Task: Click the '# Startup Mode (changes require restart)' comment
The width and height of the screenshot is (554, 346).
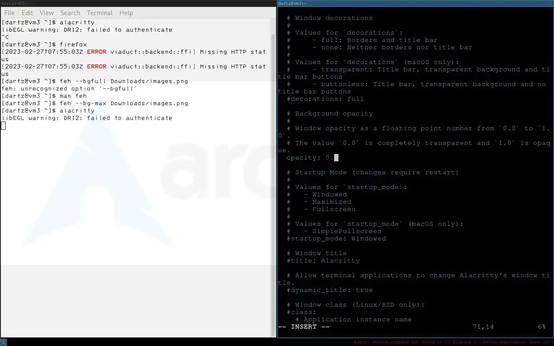Action: click(x=373, y=173)
